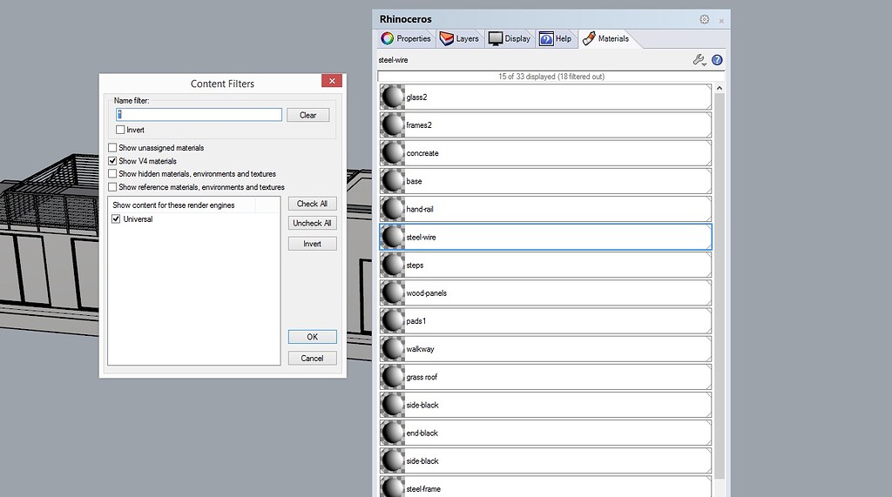The height and width of the screenshot is (497, 892).
Task: Clear the name filter
Action: tap(307, 115)
